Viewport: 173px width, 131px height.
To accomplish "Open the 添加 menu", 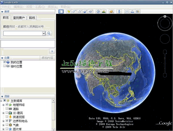I will pos(53,7).
